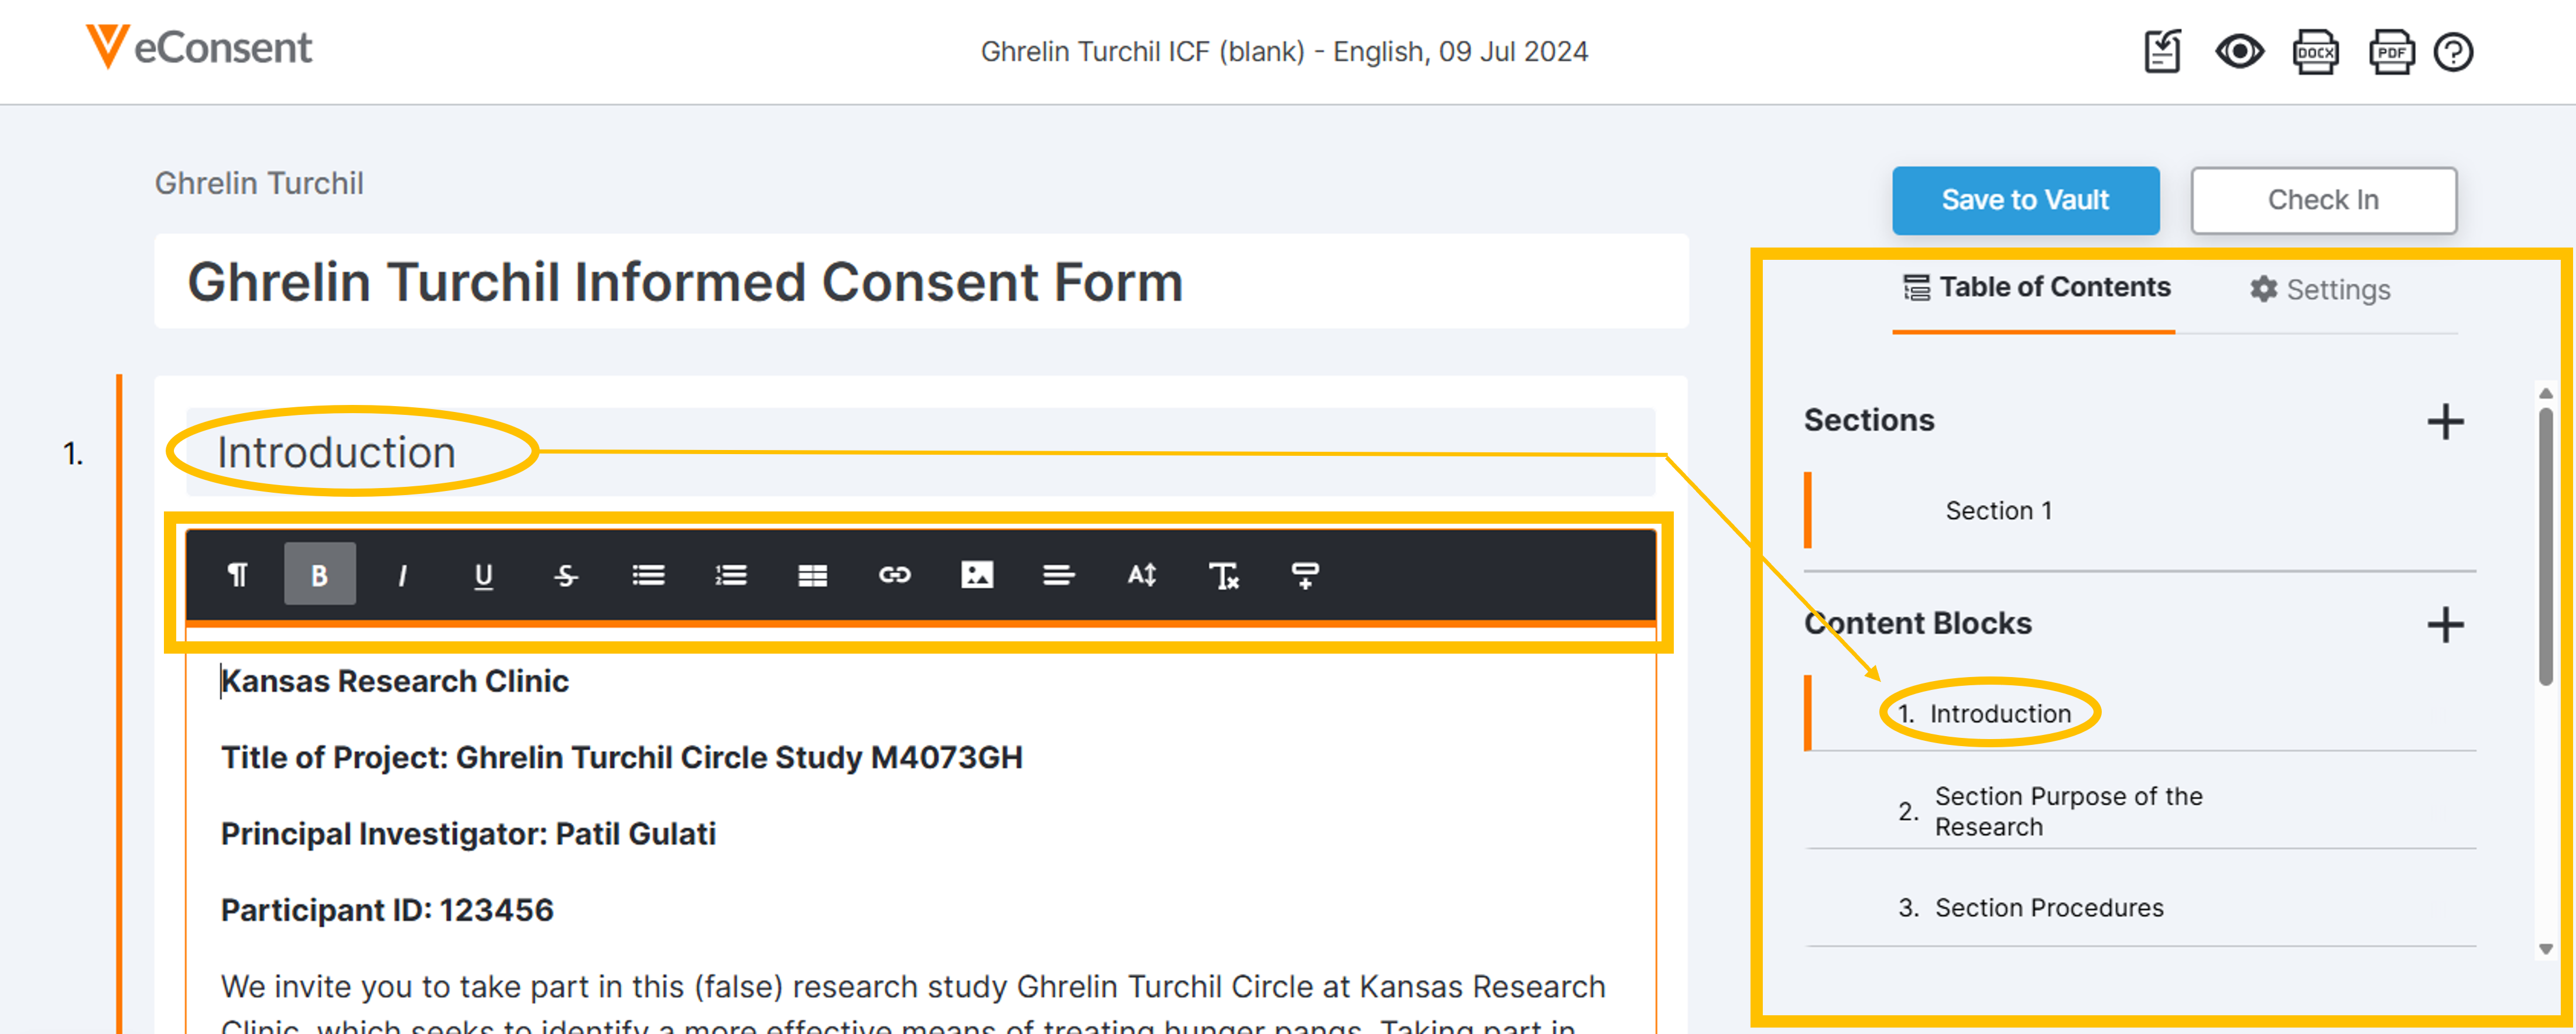Insert an image into the block

(x=976, y=575)
